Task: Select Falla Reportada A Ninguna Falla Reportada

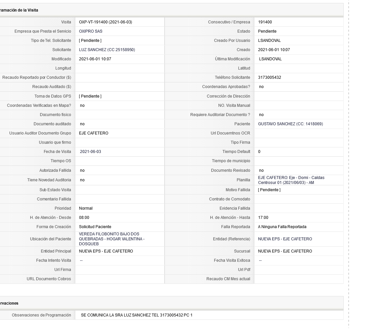Action: (282, 227)
